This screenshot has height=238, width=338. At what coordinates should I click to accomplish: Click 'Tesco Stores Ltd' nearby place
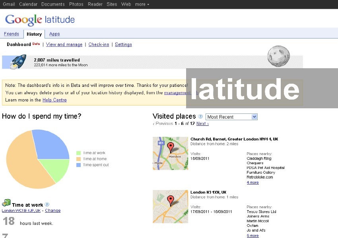(261, 211)
